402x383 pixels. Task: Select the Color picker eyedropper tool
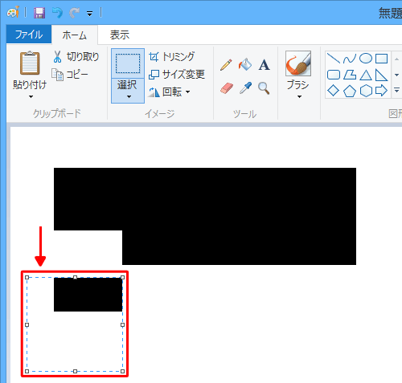coord(245,88)
